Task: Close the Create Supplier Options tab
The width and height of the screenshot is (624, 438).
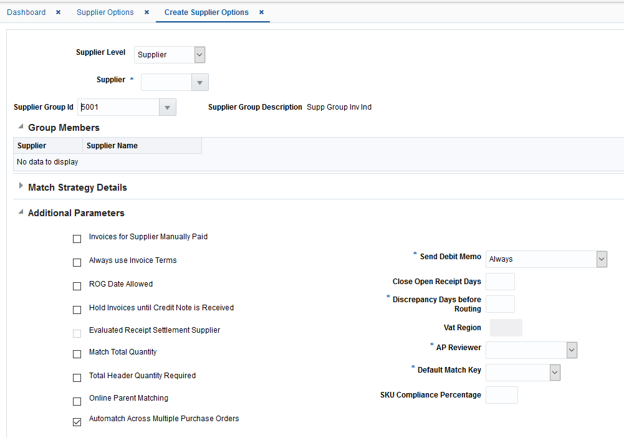Action: tap(261, 12)
